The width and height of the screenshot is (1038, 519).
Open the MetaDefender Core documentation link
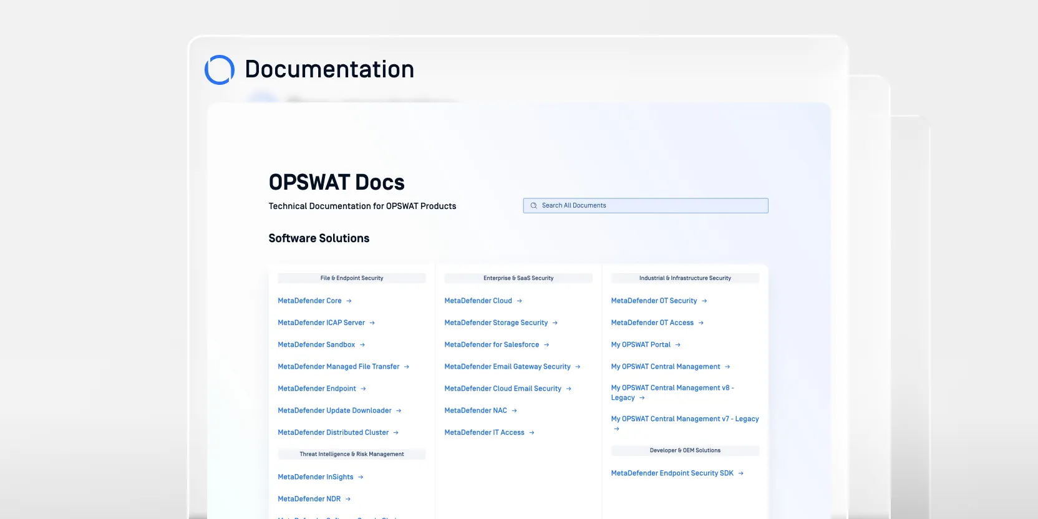pos(309,301)
